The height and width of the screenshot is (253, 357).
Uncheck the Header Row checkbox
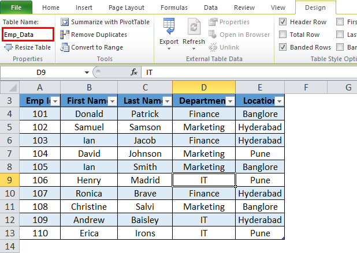[282, 22]
